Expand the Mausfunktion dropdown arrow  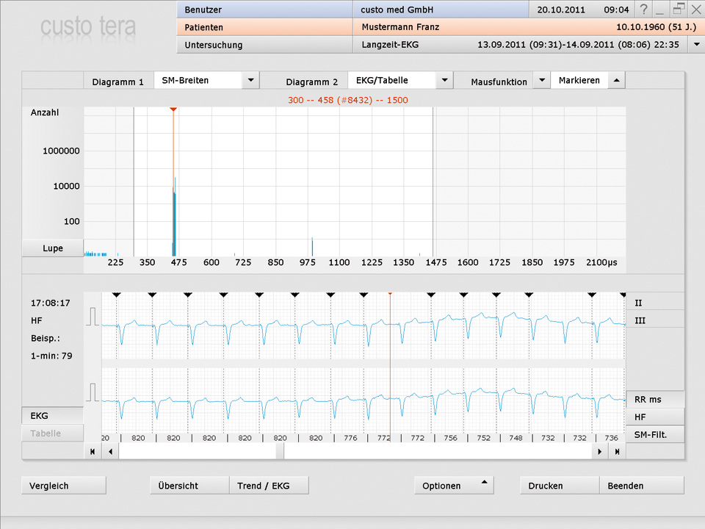coord(540,80)
